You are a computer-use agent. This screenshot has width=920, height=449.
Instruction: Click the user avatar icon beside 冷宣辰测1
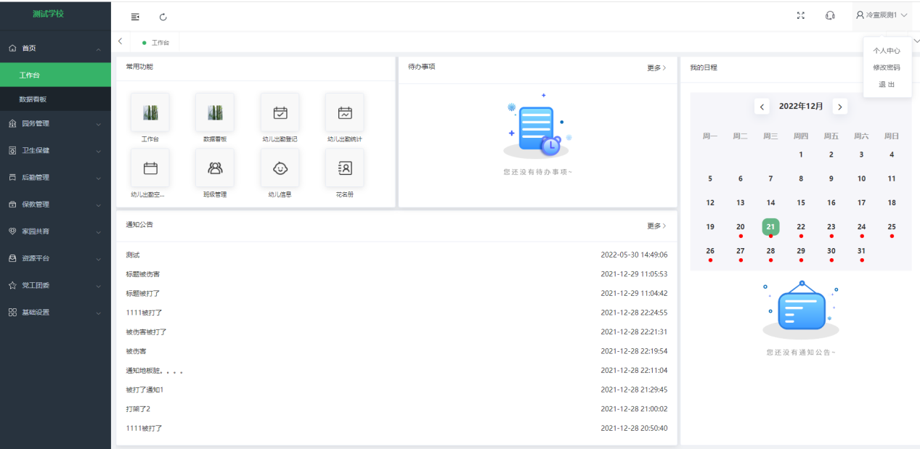tap(860, 15)
